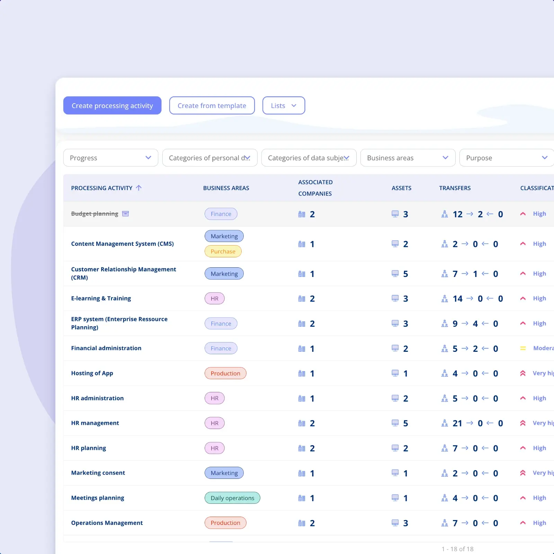Click assets monitor icon in CRM row
This screenshot has width=554, height=554.
pos(395,274)
